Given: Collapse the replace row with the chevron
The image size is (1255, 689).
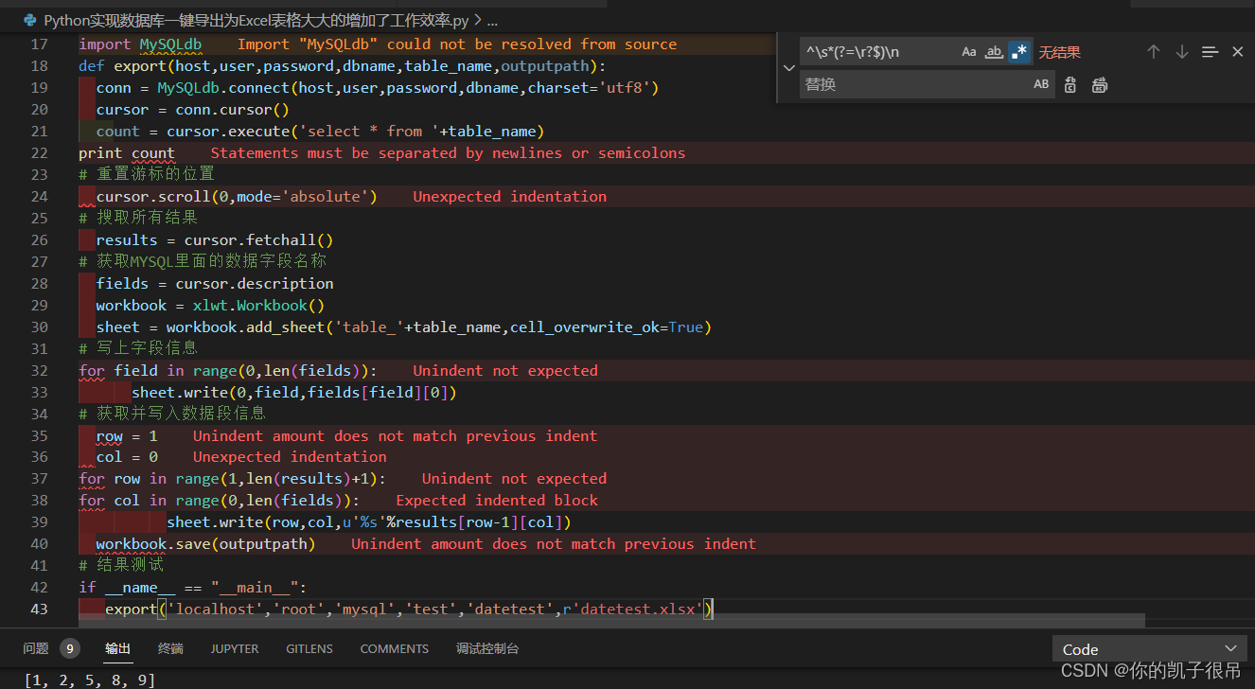Looking at the screenshot, I should pos(788,67).
